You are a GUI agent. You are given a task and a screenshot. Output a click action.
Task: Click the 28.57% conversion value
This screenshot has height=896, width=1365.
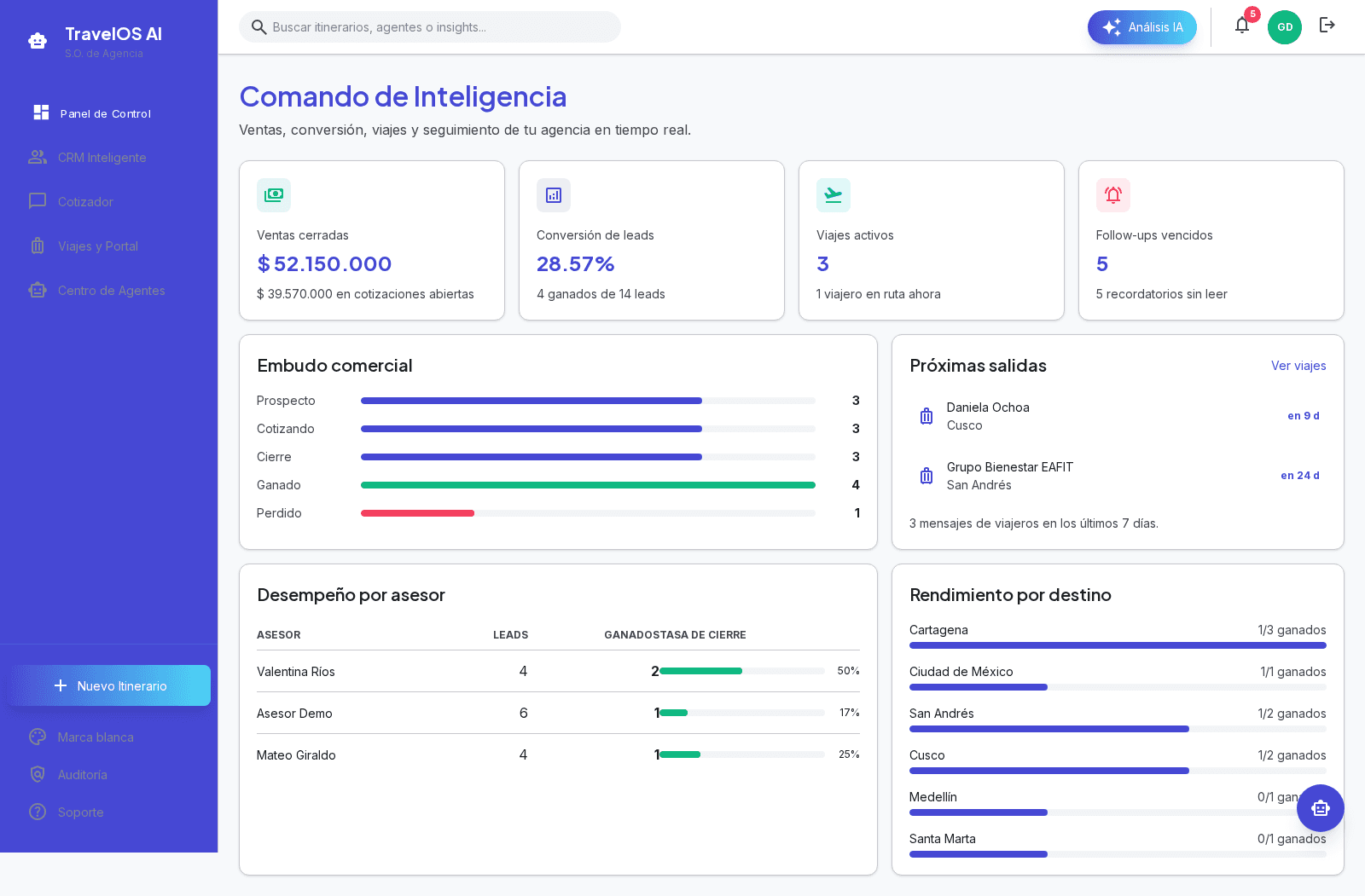click(x=576, y=264)
